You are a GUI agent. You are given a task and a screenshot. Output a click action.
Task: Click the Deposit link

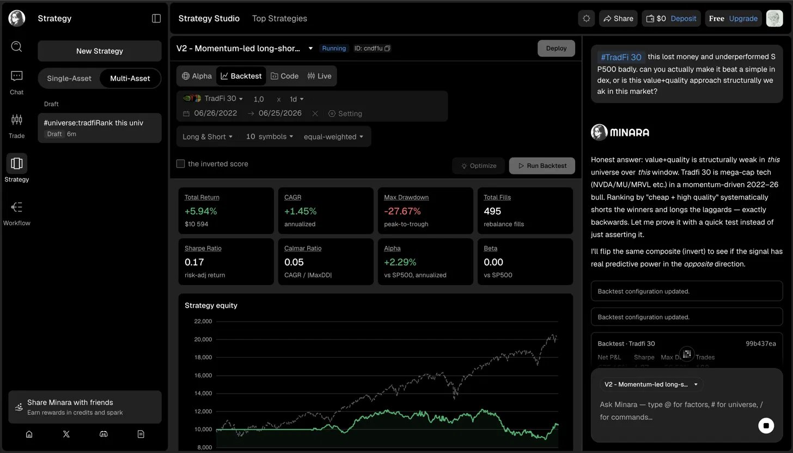[x=684, y=19]
